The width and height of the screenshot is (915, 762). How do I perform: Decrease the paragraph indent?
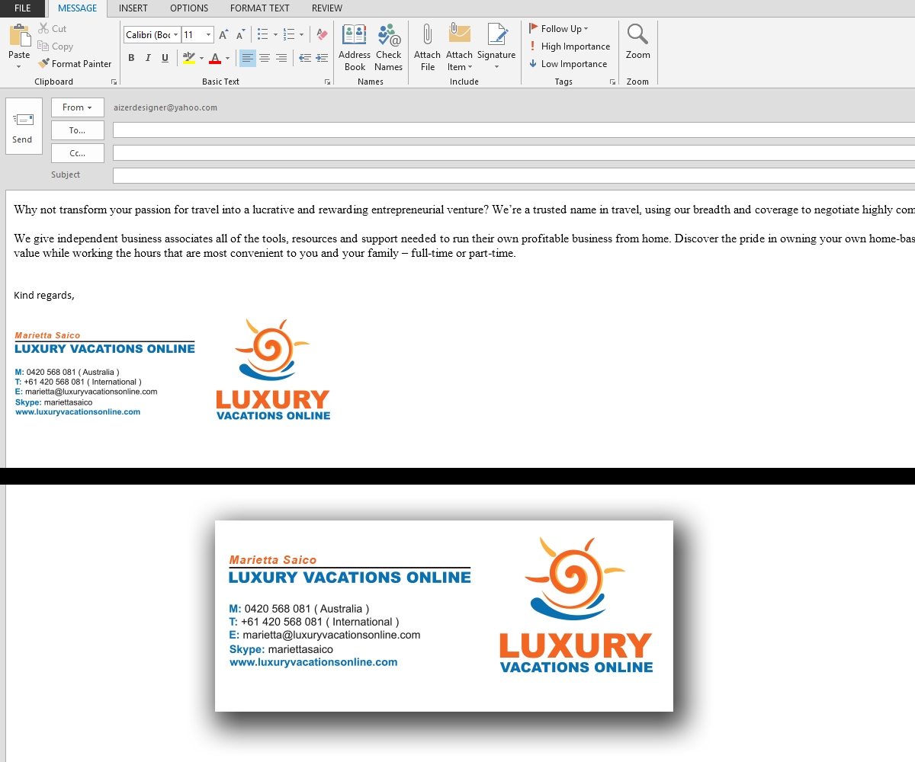coord(305,58)
